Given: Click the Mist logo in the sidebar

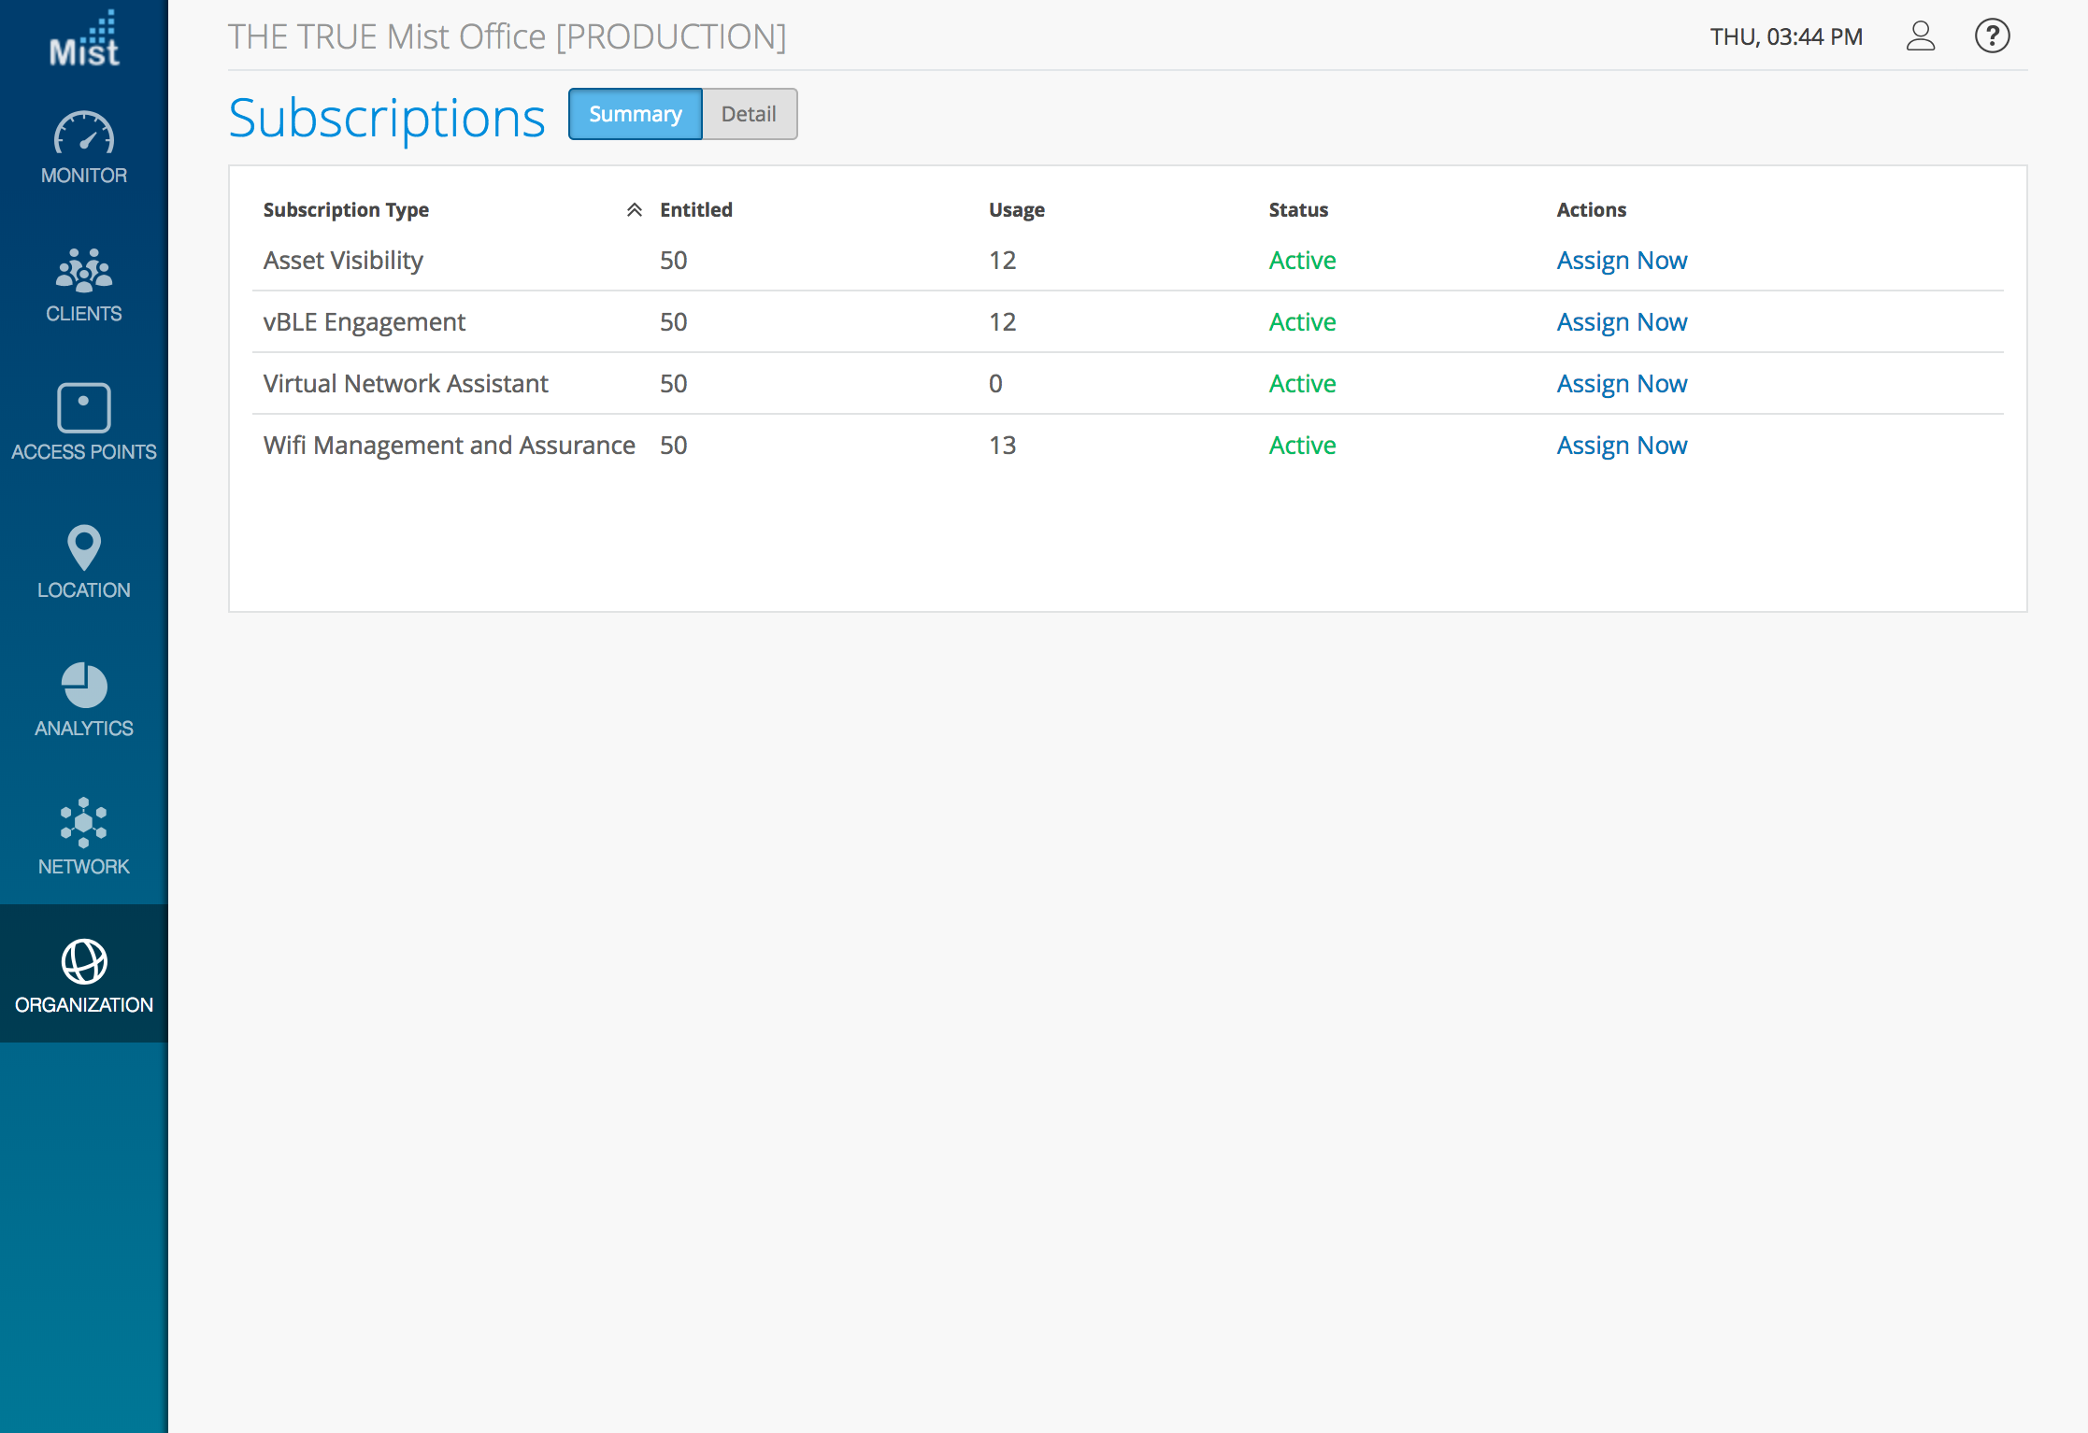Looking at the screenshot, I should (x=84, y=39).
